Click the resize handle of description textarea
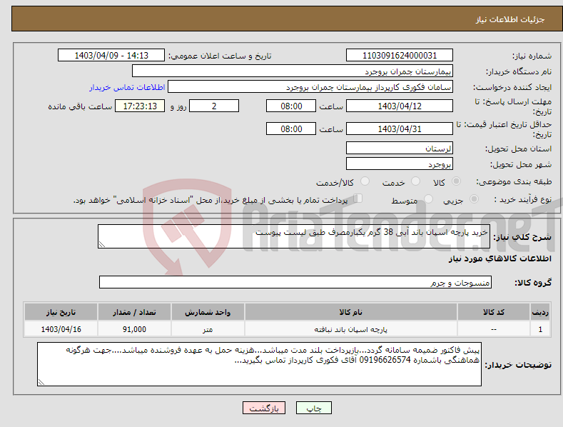 [x=101, y=244]
